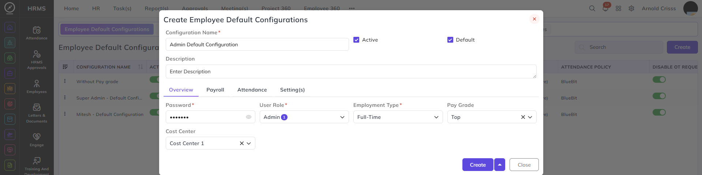This screenshot has height=175, width=702.
Task: Open the airplane travel module icon
Action: pyautogui.click(x=10, y=135)
